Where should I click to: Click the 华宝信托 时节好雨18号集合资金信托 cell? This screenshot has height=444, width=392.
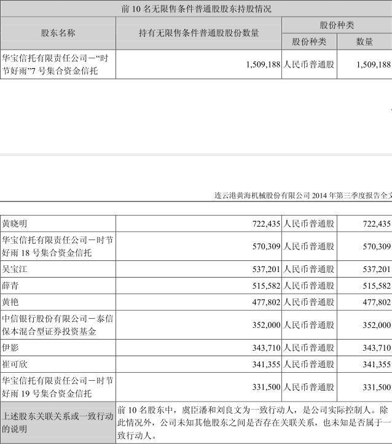point(58,246)
